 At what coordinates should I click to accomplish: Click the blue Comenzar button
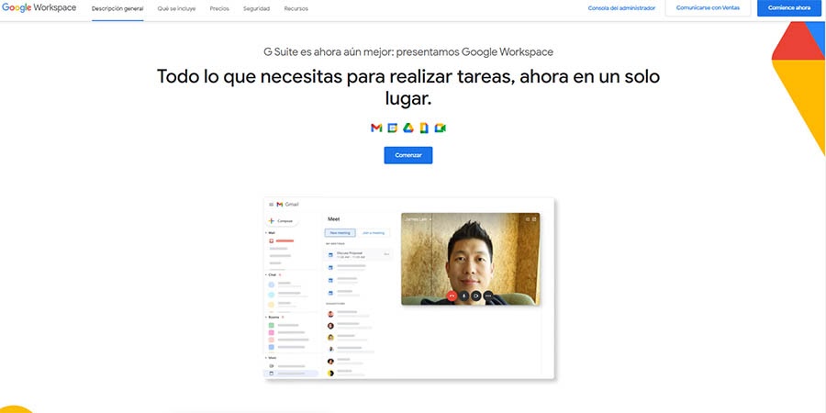(407, 155)
